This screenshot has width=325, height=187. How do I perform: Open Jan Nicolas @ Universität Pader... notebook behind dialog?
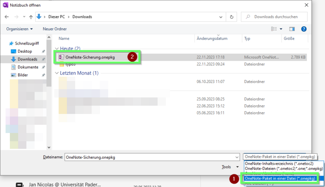tap(65, 184)
